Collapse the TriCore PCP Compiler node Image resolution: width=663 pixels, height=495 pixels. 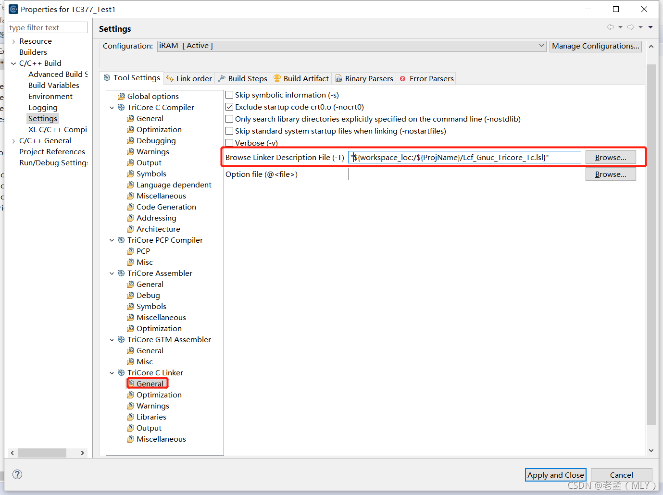(112, 240)
